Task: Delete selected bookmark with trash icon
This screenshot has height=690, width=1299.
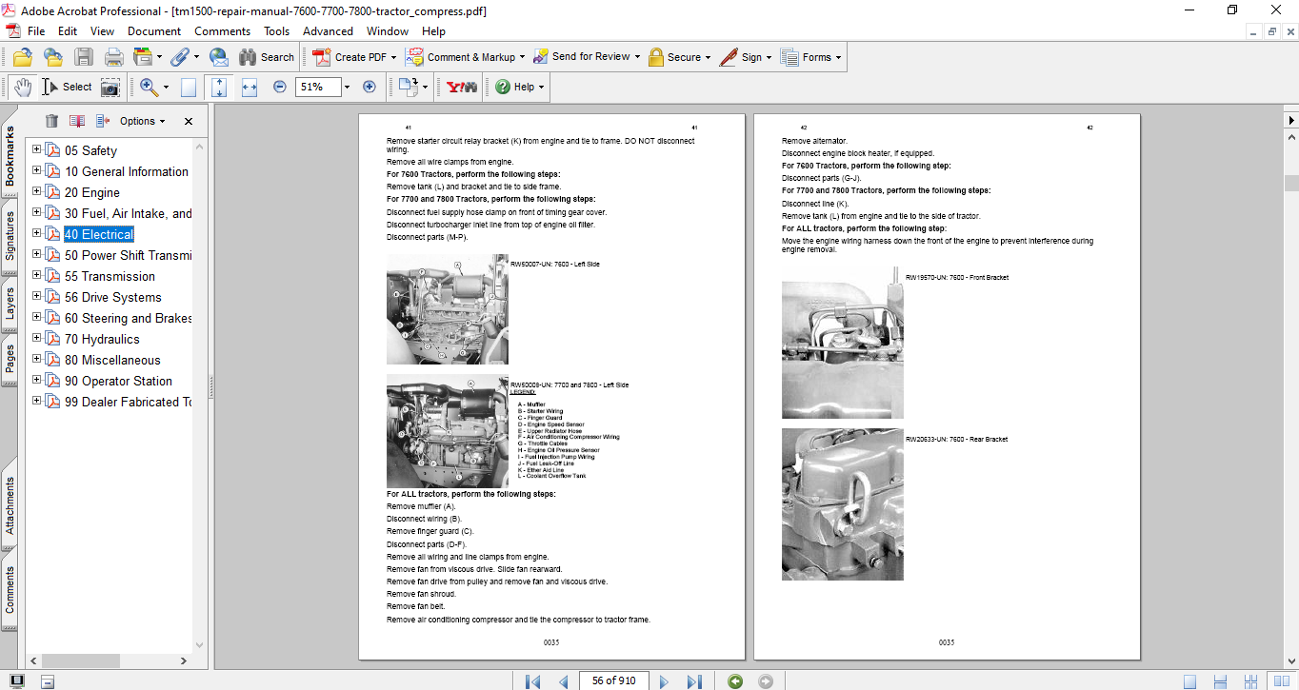Action: coord(50,121)
